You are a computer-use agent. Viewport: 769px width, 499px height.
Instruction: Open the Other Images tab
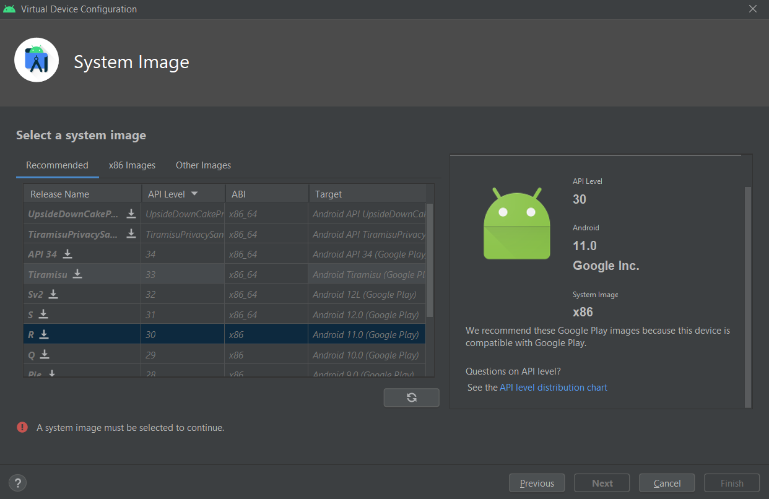coord(203,165)
